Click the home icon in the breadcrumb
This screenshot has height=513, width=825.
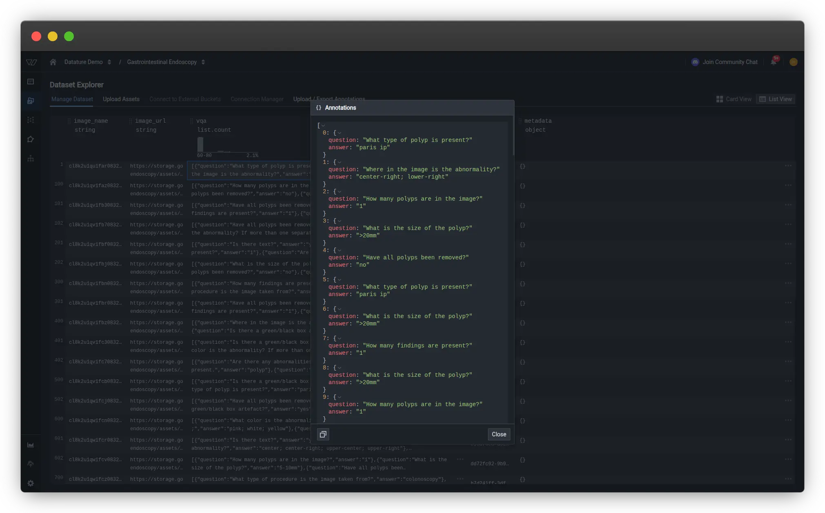[53, 62]
